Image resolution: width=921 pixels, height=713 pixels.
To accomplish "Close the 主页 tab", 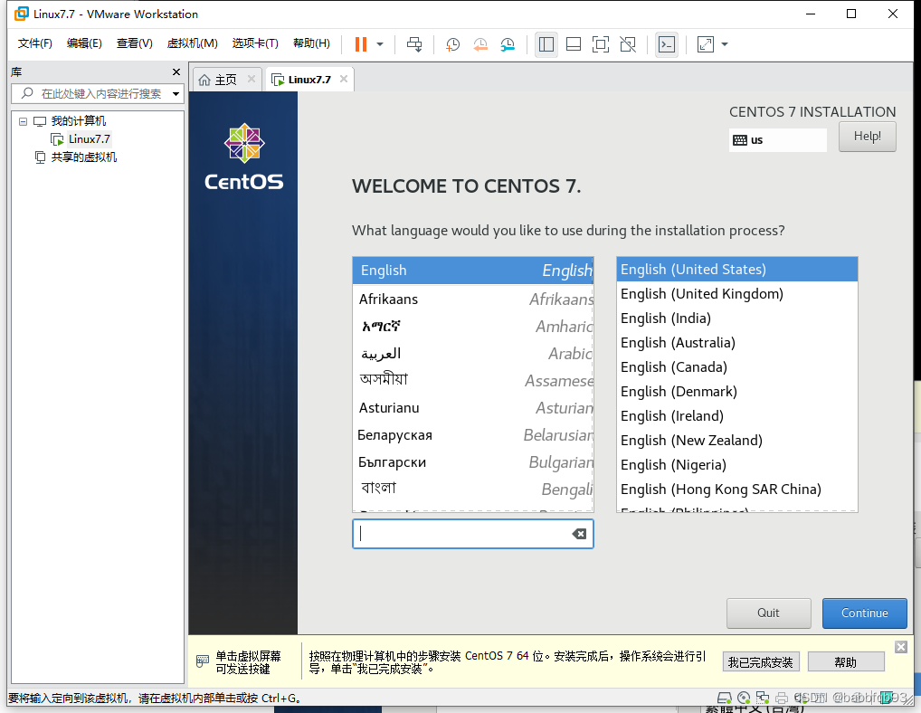I will [251, 79].
